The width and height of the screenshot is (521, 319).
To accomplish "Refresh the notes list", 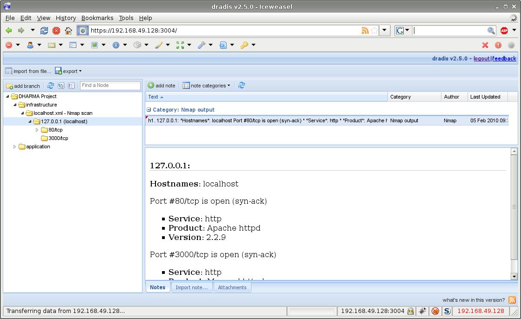I will pyautogui.click(x=241, y=85).
